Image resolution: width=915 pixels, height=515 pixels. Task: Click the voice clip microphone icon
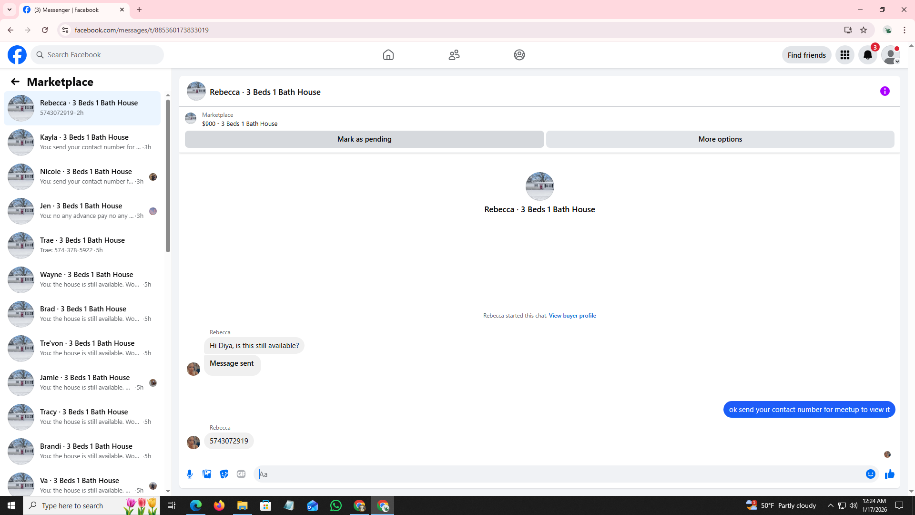[x=190, y=474]
